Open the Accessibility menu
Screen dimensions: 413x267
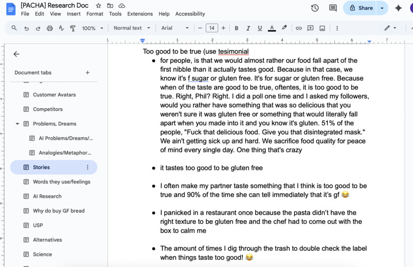190,14
